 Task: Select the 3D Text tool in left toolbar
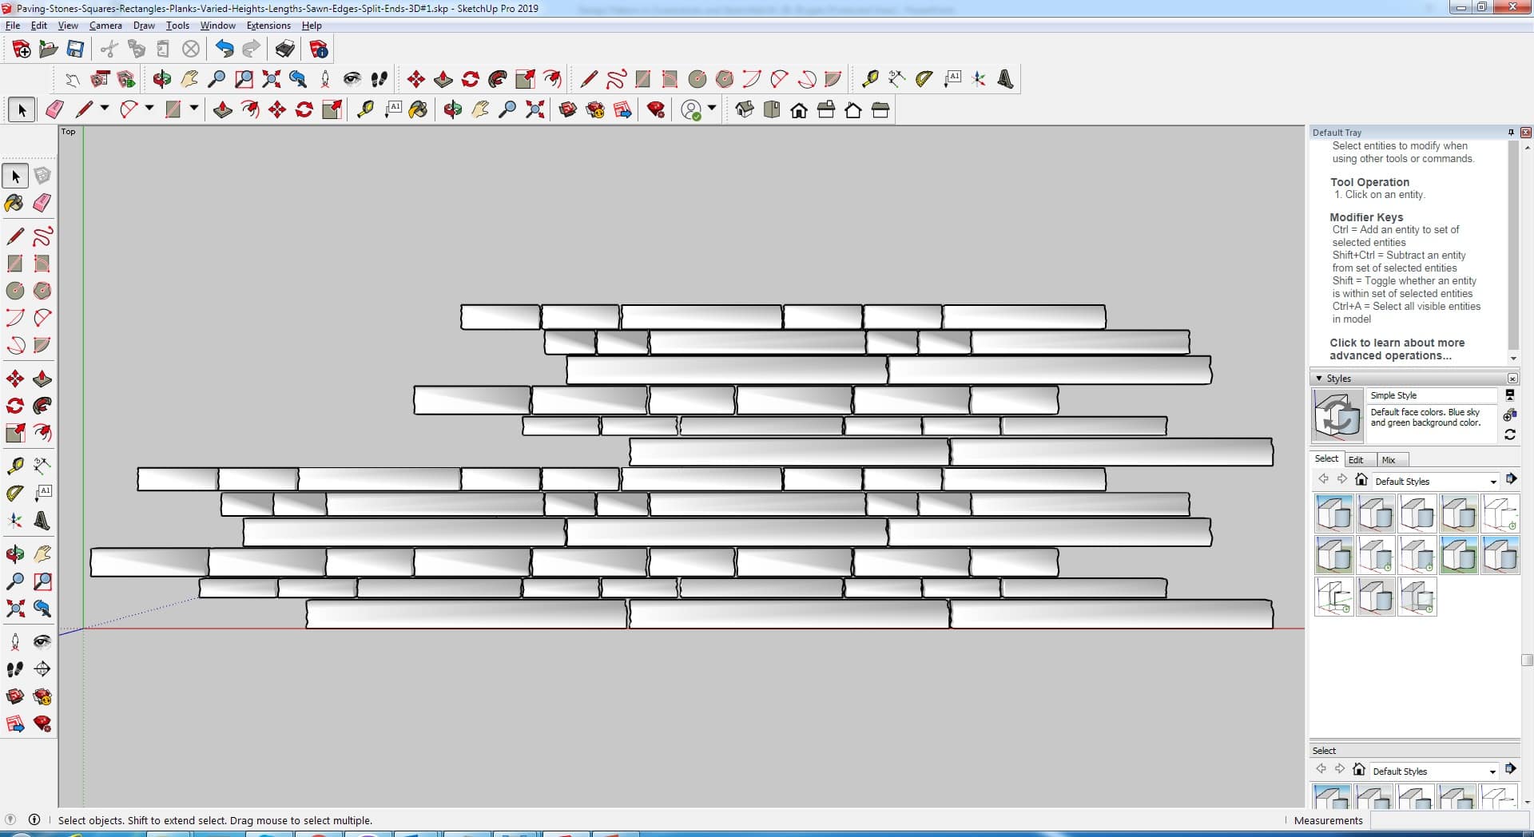(x=42, y=521)
